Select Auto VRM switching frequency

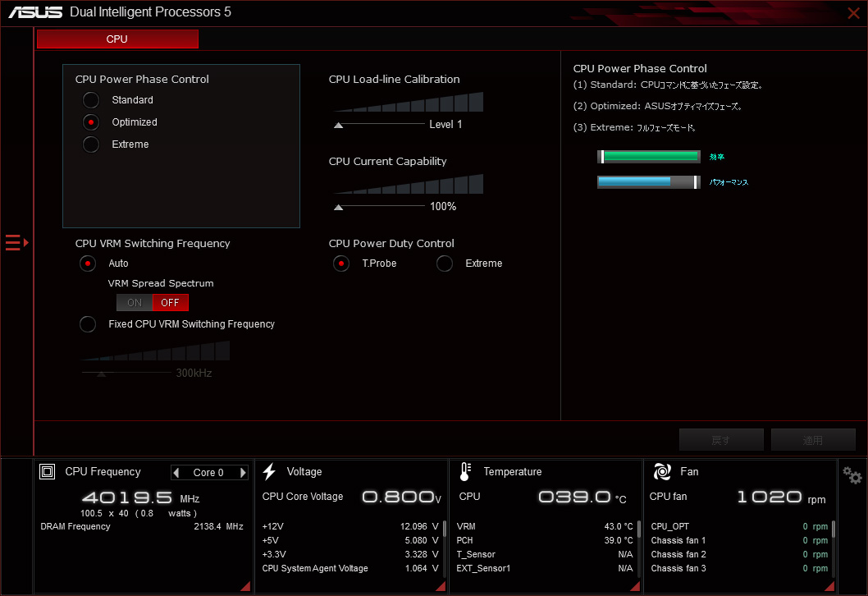tap(88, 264)
